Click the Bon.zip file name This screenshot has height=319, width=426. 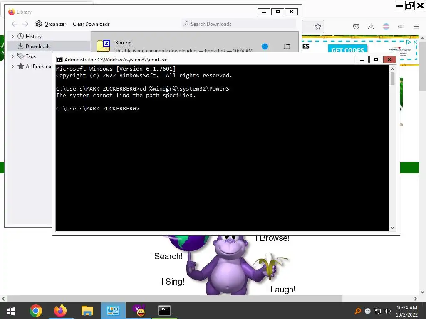123,43
